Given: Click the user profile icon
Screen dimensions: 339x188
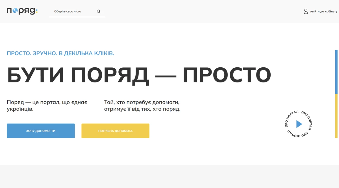Looking at the screenshot, I should [x=306, y=11].
